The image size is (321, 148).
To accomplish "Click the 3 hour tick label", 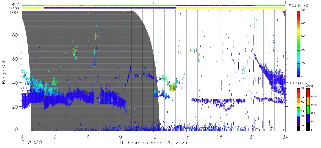I will 55,137.
